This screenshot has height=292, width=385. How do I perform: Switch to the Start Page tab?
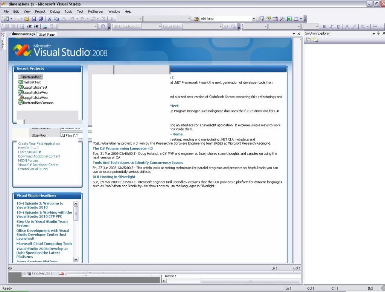pos(47,34)
